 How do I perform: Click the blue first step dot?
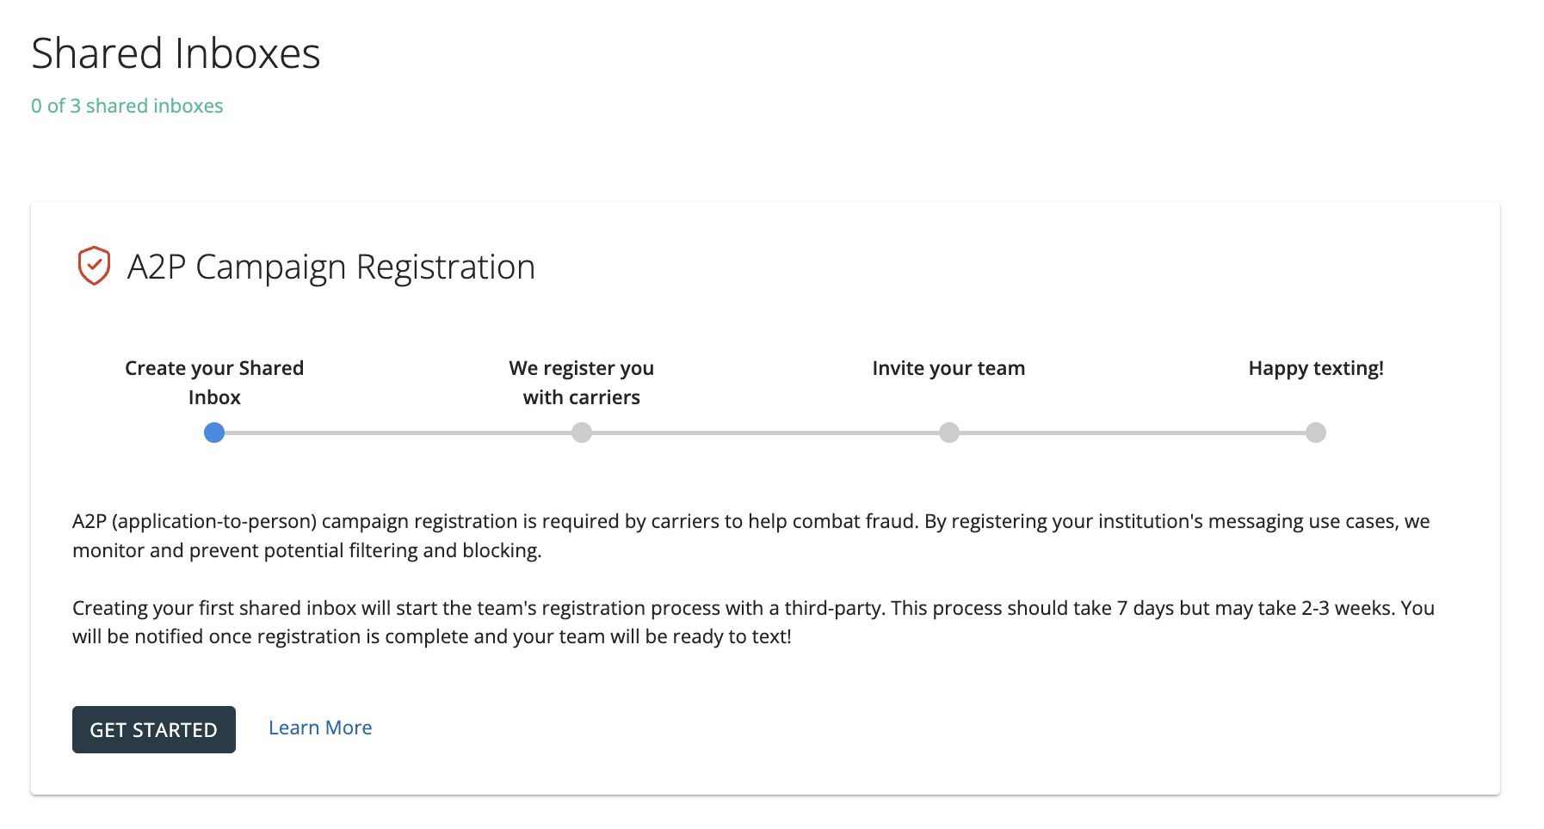click(x=214, y=433)
